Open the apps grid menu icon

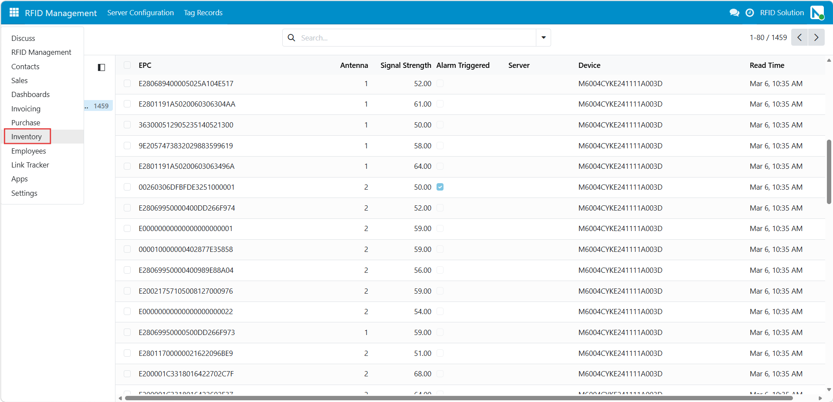14,13
